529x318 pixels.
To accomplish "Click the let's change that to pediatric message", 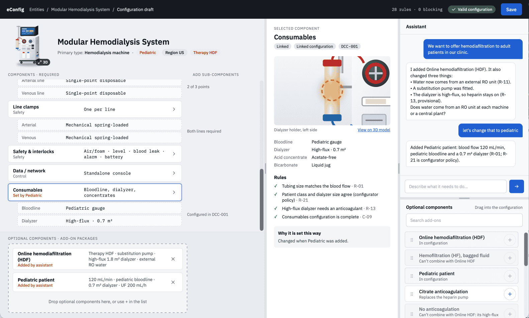I will coord(490,130).
